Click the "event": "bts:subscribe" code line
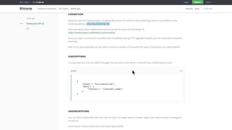This screenshot has height=130, width=232. (x=99, y=84)
